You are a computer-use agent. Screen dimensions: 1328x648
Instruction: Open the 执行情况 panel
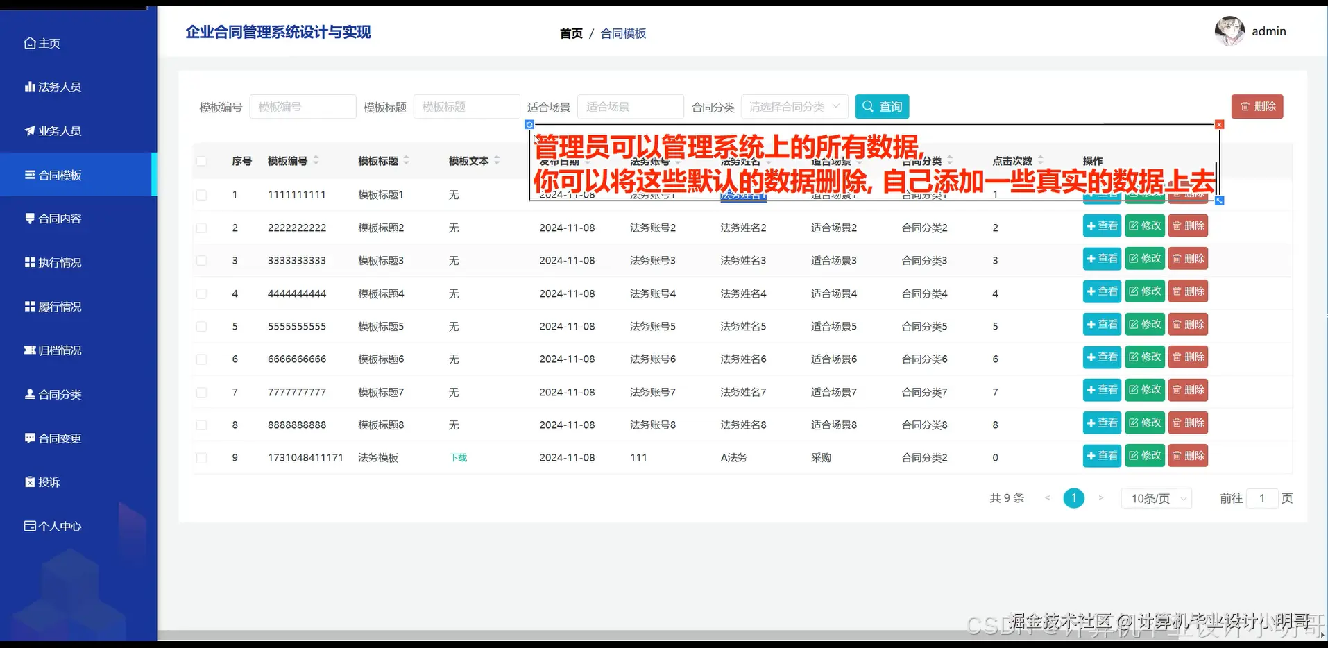click(x=60, y=262)
